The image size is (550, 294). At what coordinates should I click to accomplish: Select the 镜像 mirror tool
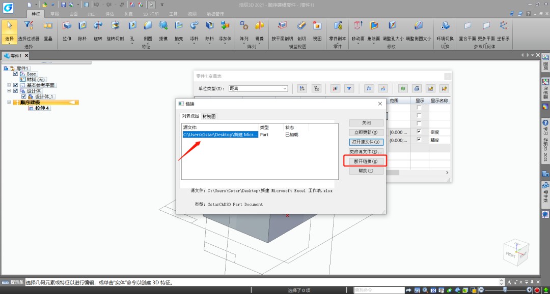tap(259, 31)
